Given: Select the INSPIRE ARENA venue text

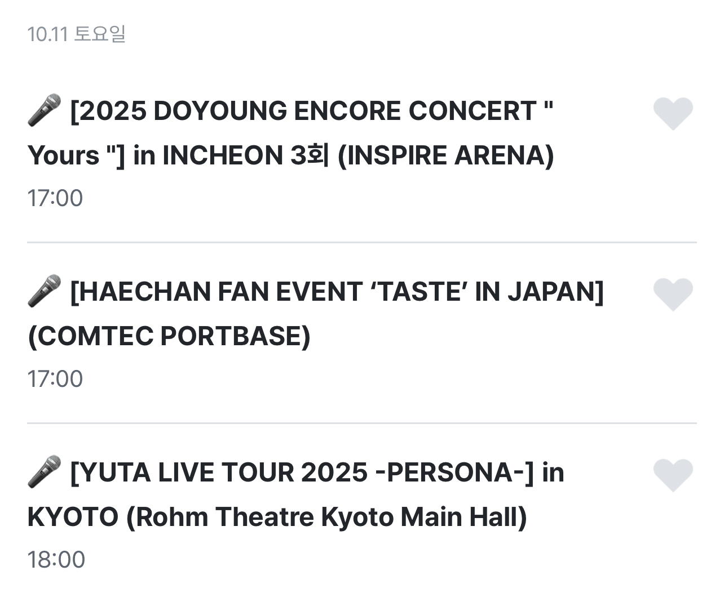Looking at the screenshot, I should pyautogui.click(x=445, y=155).
